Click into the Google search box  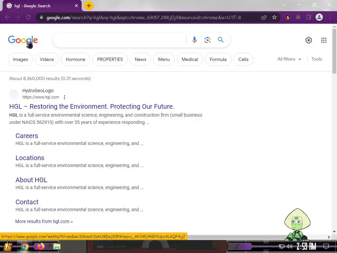point(119,40)
